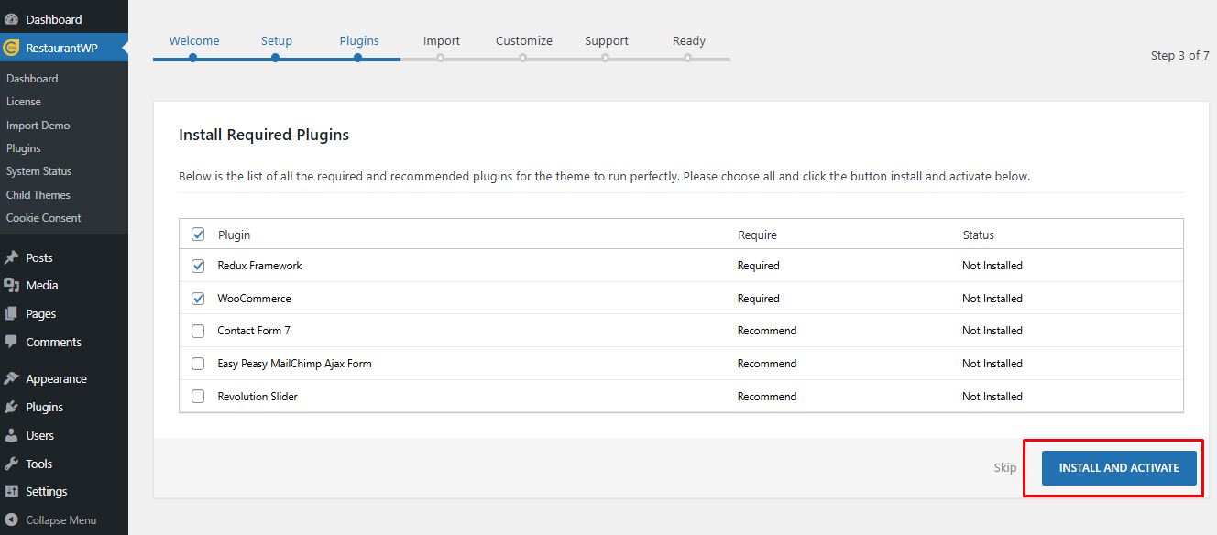The image size is (1217, 535).
Task: Click the Dashboard gauge icon in sidebar
Action: [11, 19]
